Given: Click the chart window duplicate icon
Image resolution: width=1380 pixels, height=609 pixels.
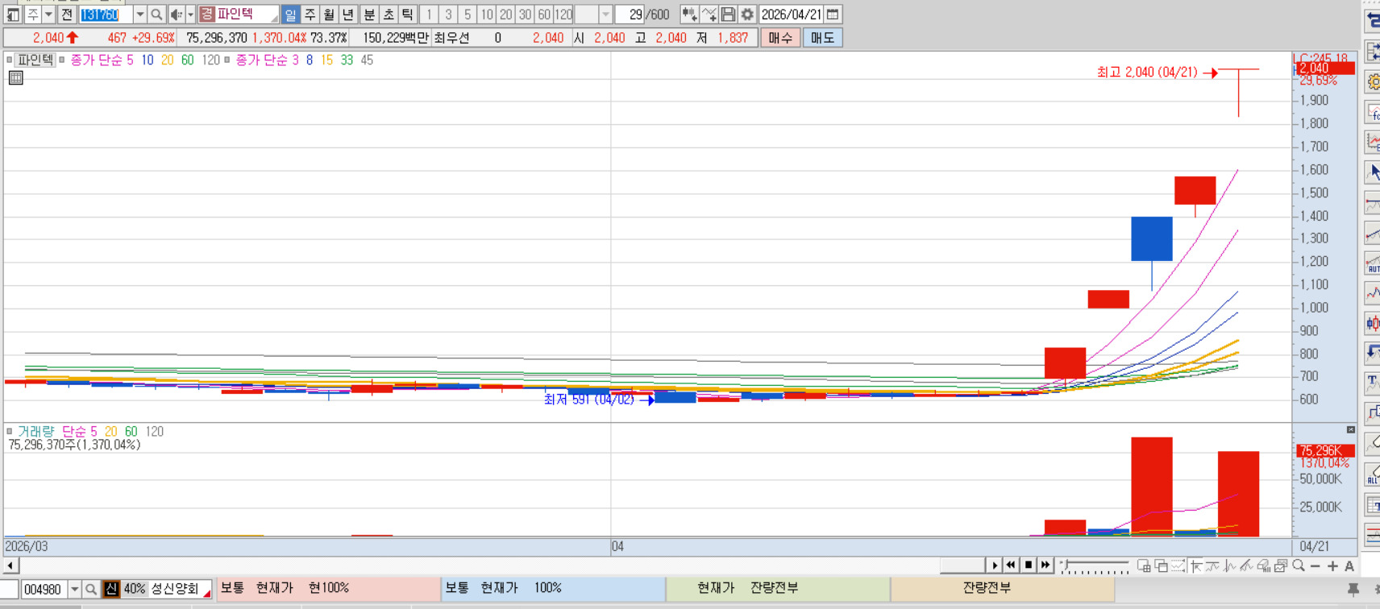Looking at the screenshot, I should 1161,565.
